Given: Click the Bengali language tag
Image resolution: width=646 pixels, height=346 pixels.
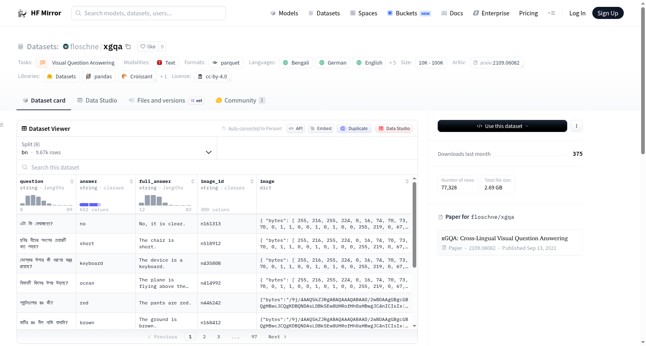Looking at the screenshot, I should click(x=296, y=63).
